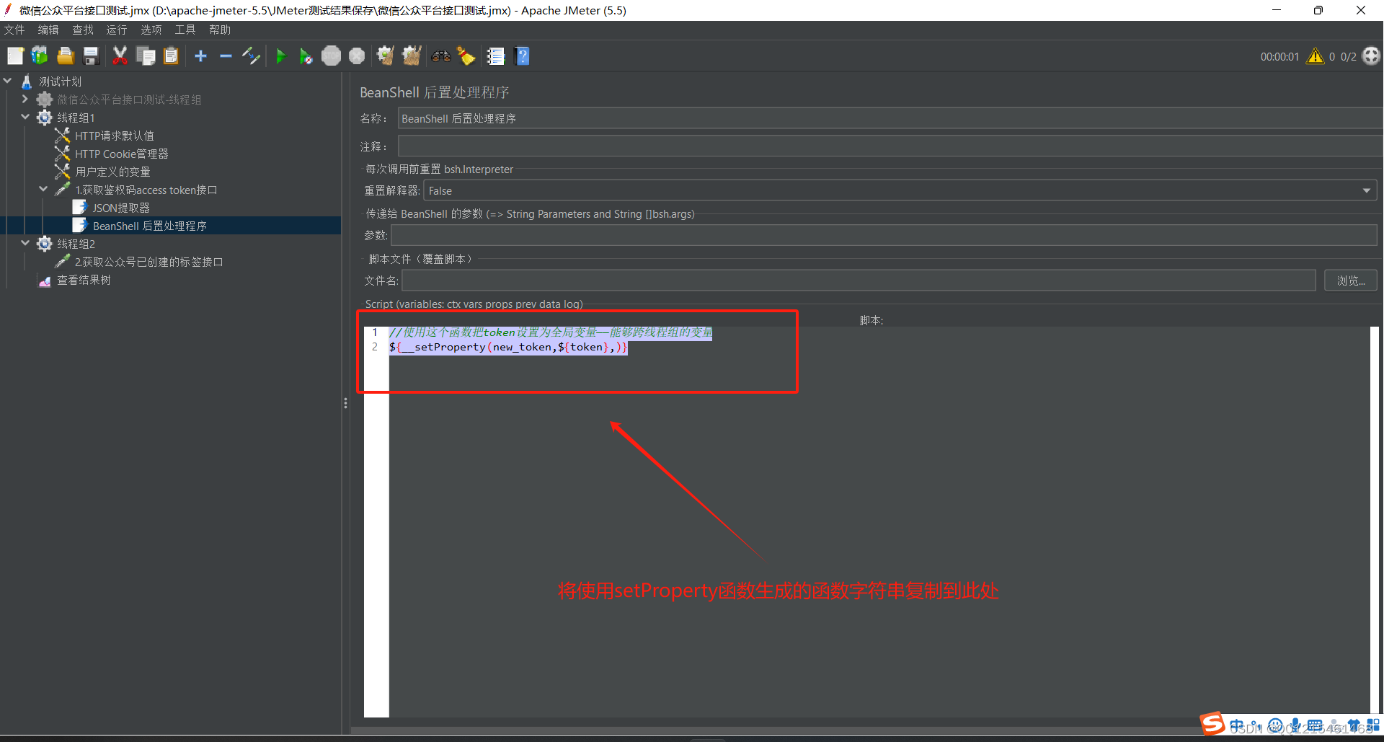Select 2.获取公众号已创建的标签接口 sampler
The image size is (1384, 742).
[148, 262]
